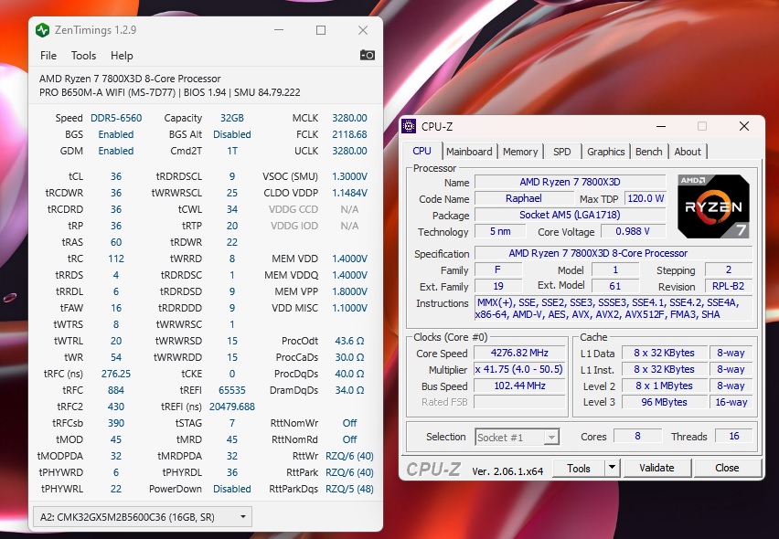Click the AMD Ryzen 7 logo in CPU-Z
This screenshot has height=539, width=779.
click(x=713, y=206)
